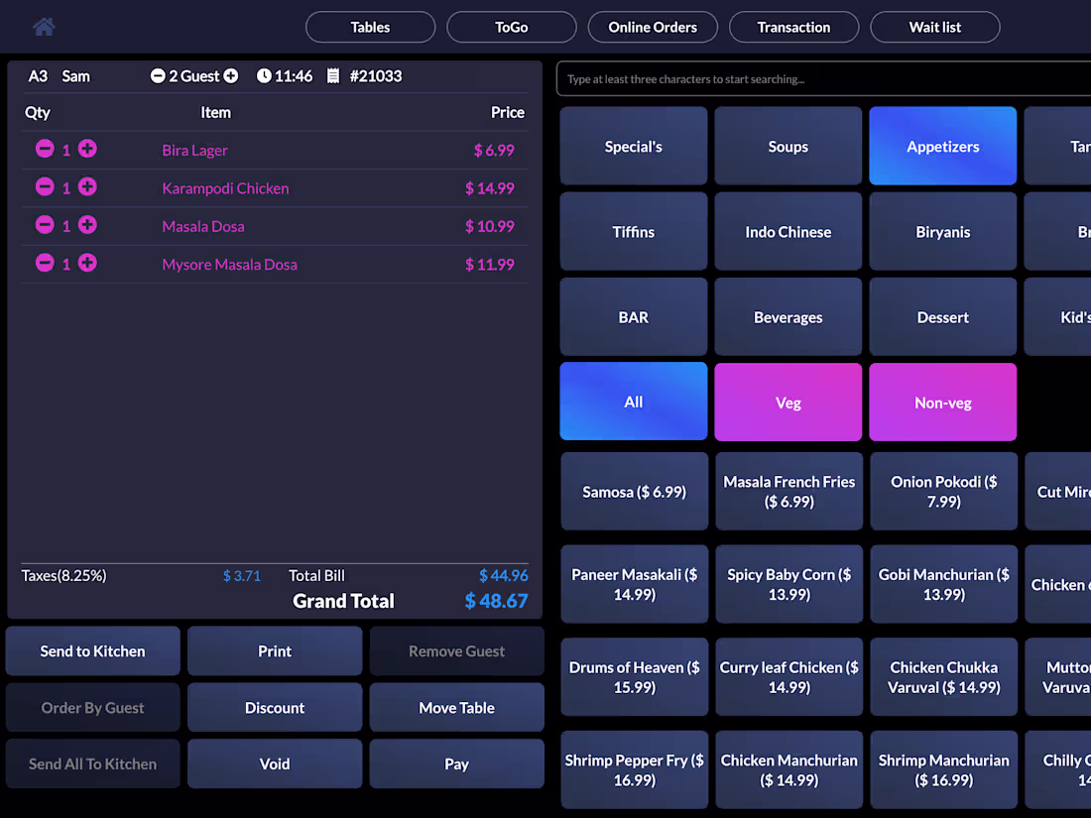Decrease Bira Lager quantity
1091x818 pixels.
pyautogui.click(x=45, y=149)
